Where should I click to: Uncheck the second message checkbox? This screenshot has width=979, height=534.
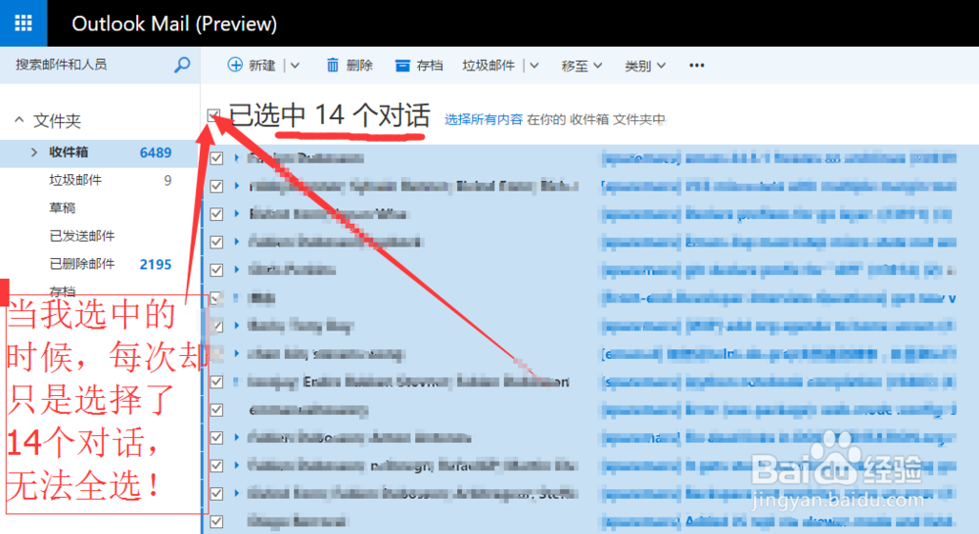point(216,186)
